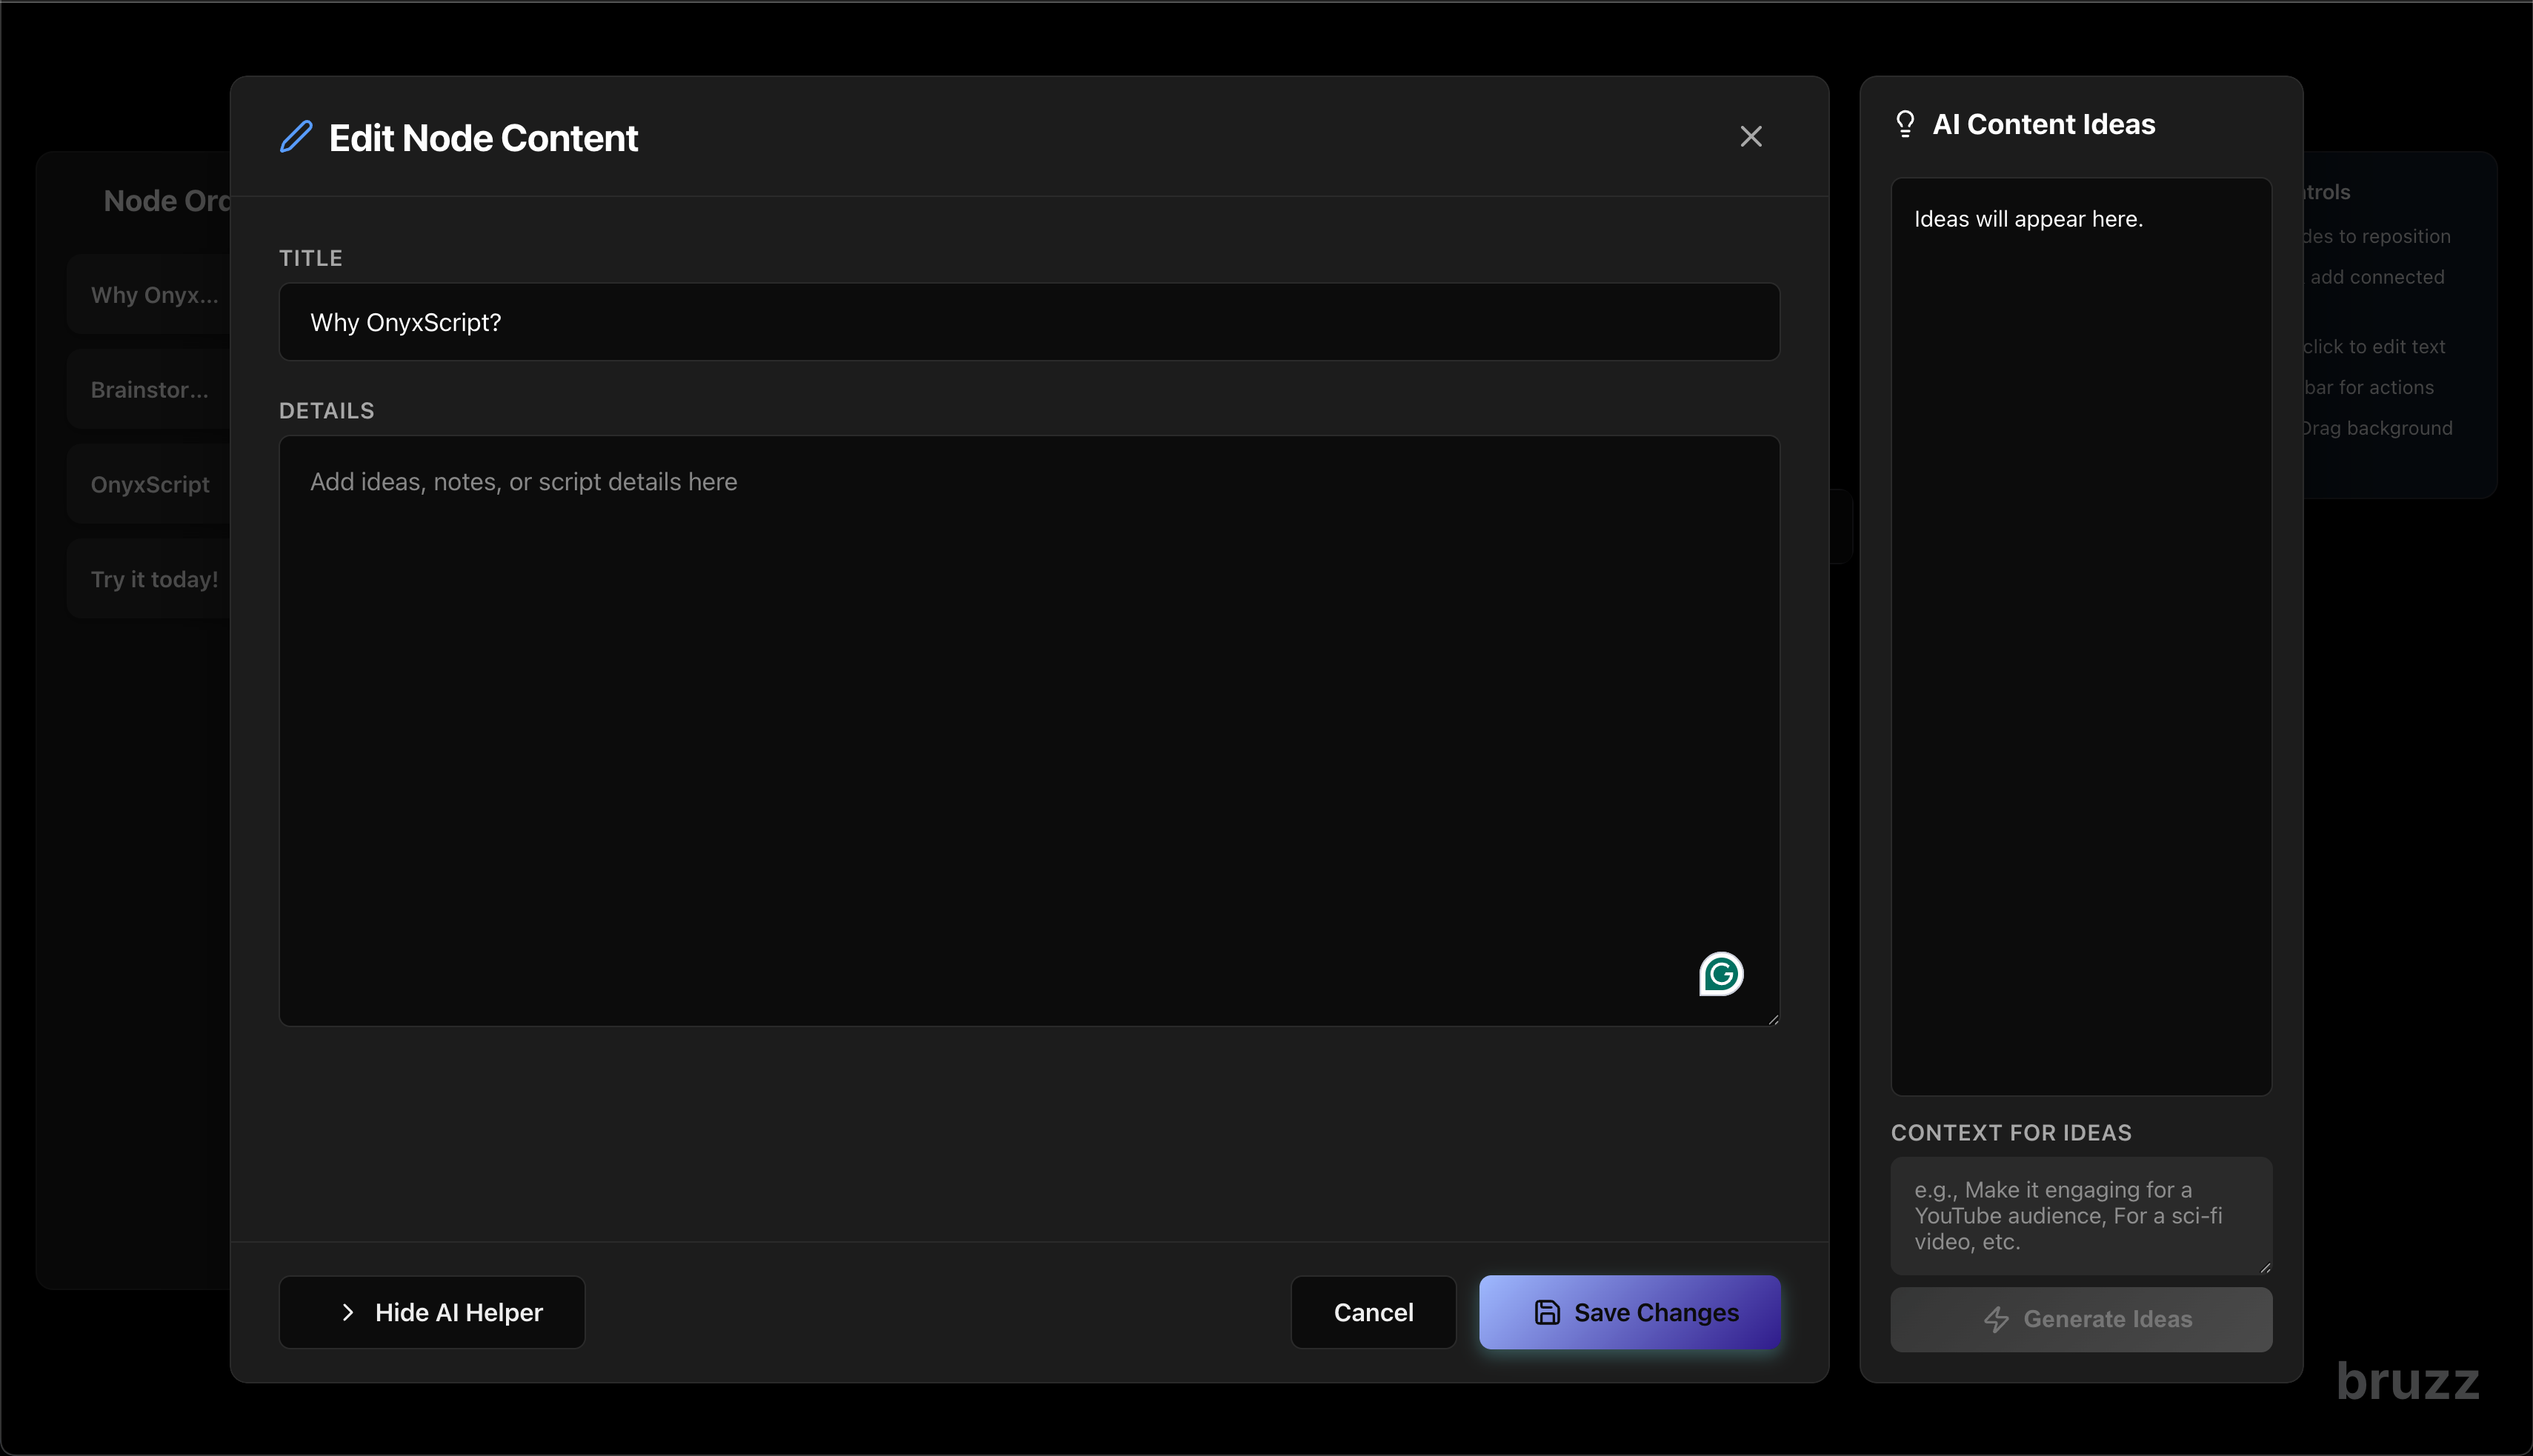Viewport: 2533px width, 1456px height.
Task: Click the context textarea resize handle
Action: click(x=2265, y=1268)
